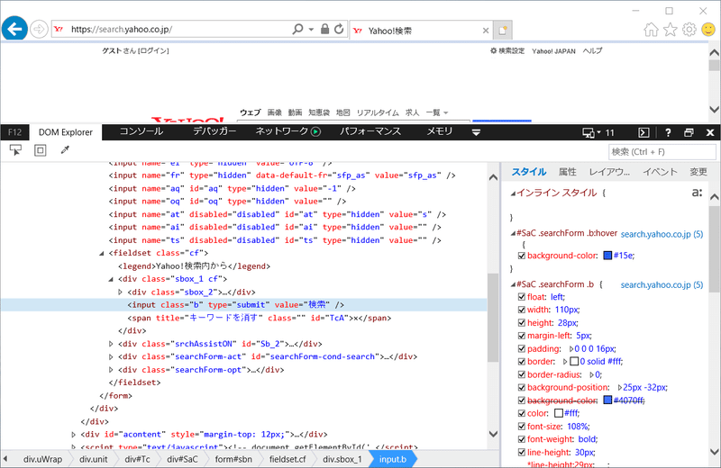Uncheck the padding property checkbox
This screenshot has width=721, height=468.
522,348
